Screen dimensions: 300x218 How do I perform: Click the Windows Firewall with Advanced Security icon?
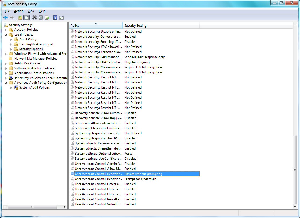click(11, 54)
